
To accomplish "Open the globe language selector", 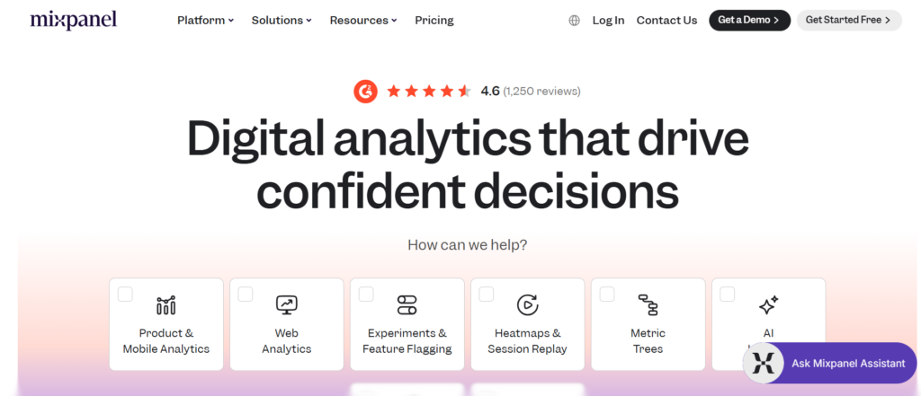I will click(x=575, y=21).
